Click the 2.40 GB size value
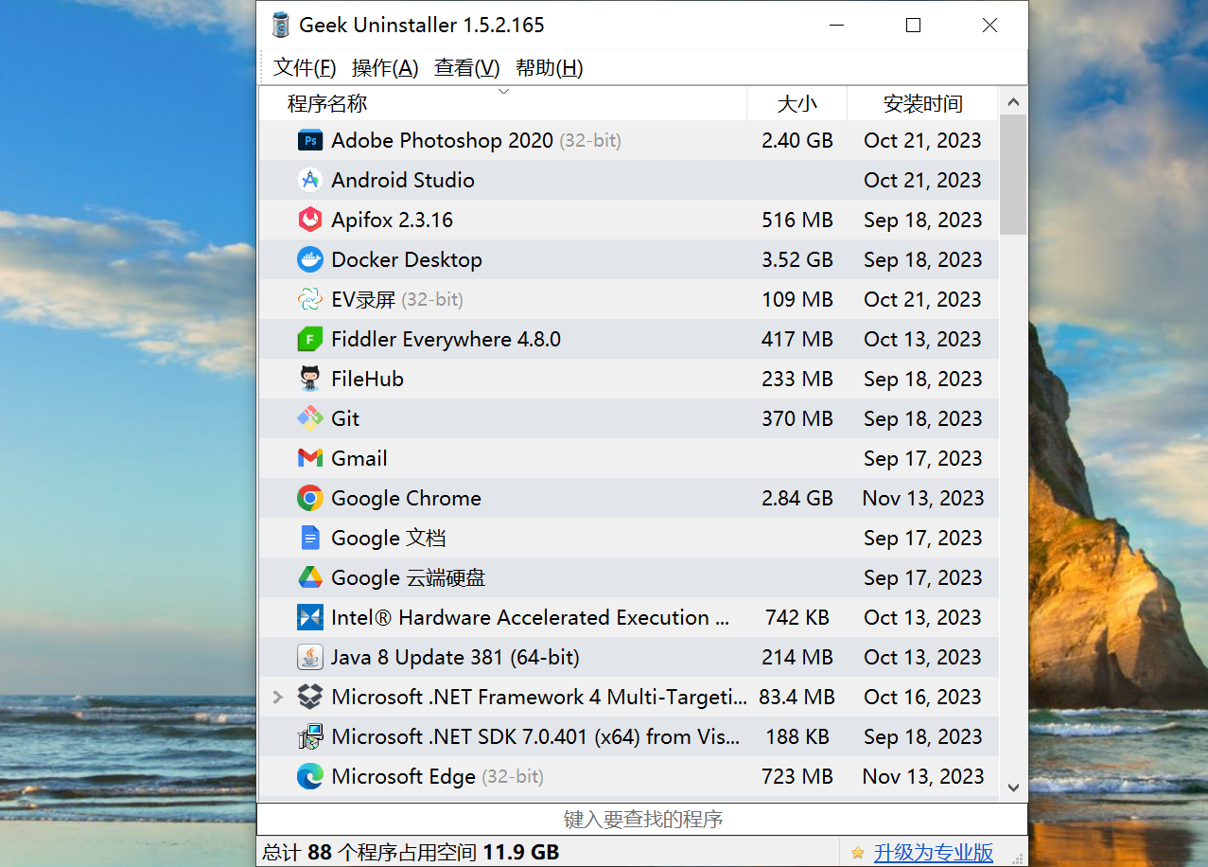1208x867 pixels. pos(797,140)
